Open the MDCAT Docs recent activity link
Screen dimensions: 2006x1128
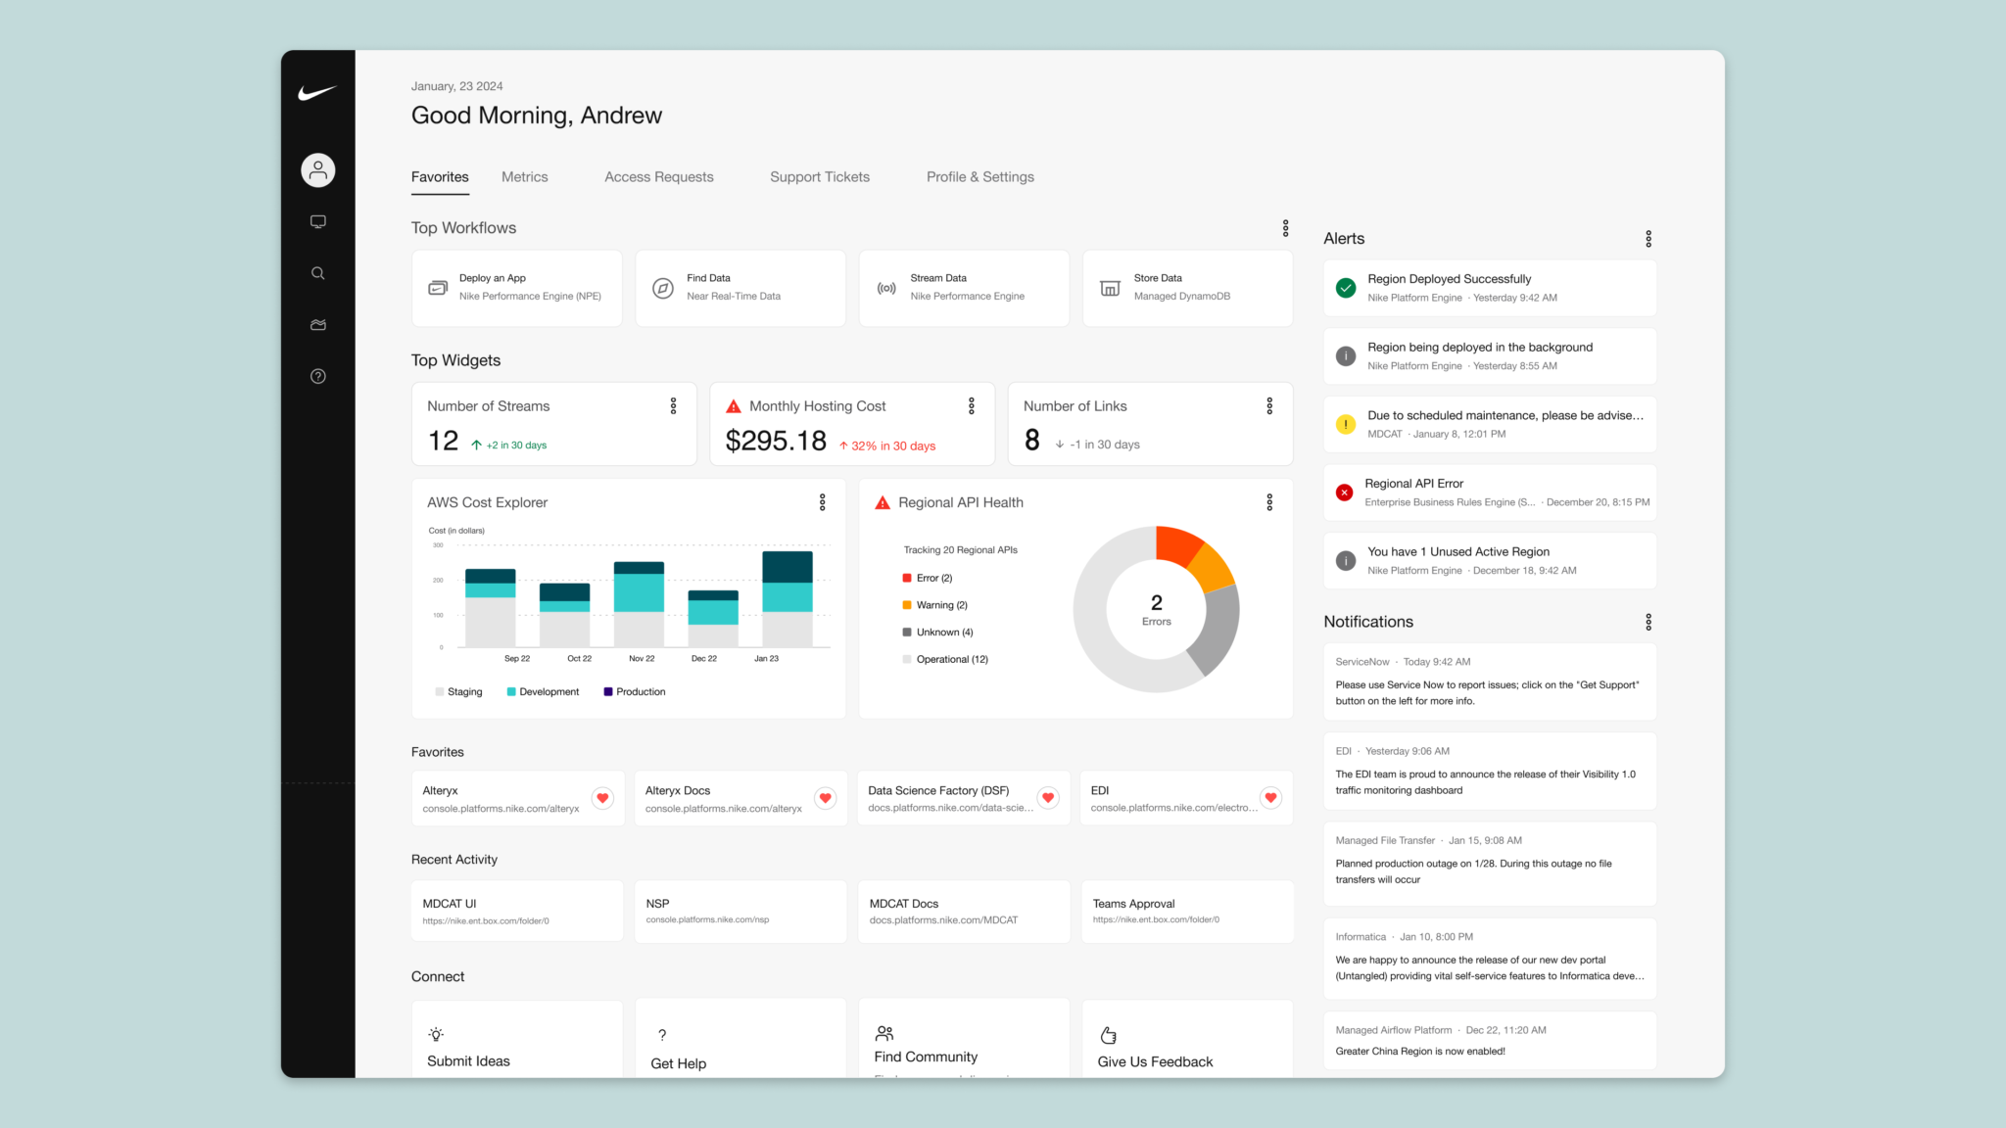coord(963,911)
